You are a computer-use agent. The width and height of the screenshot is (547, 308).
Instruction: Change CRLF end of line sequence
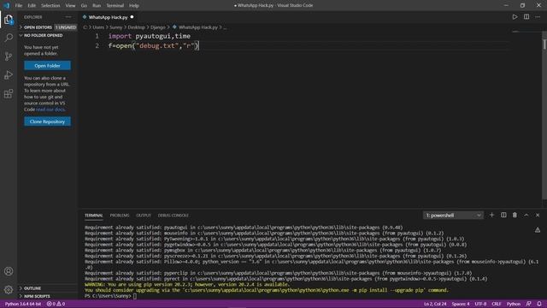[496, 304]
